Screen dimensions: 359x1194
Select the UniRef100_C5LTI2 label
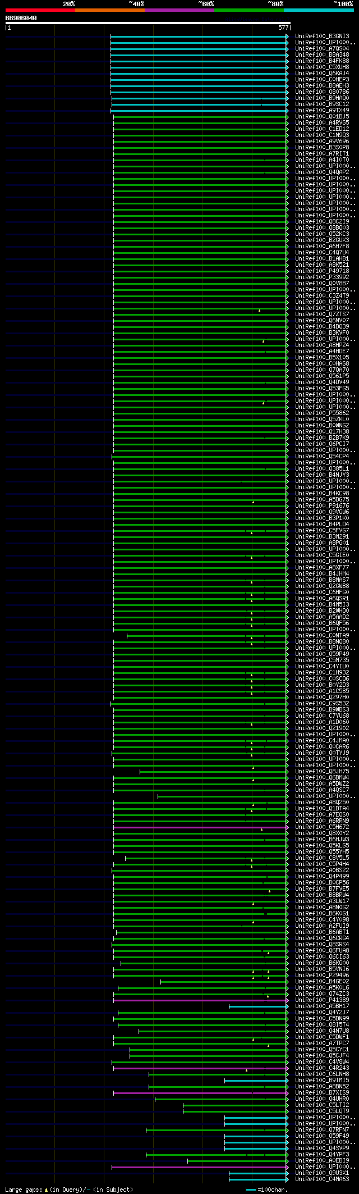(x=322, y=1105)
